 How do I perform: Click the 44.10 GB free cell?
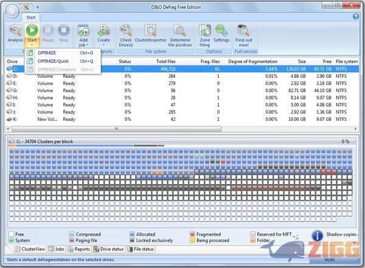pos(322,91)
